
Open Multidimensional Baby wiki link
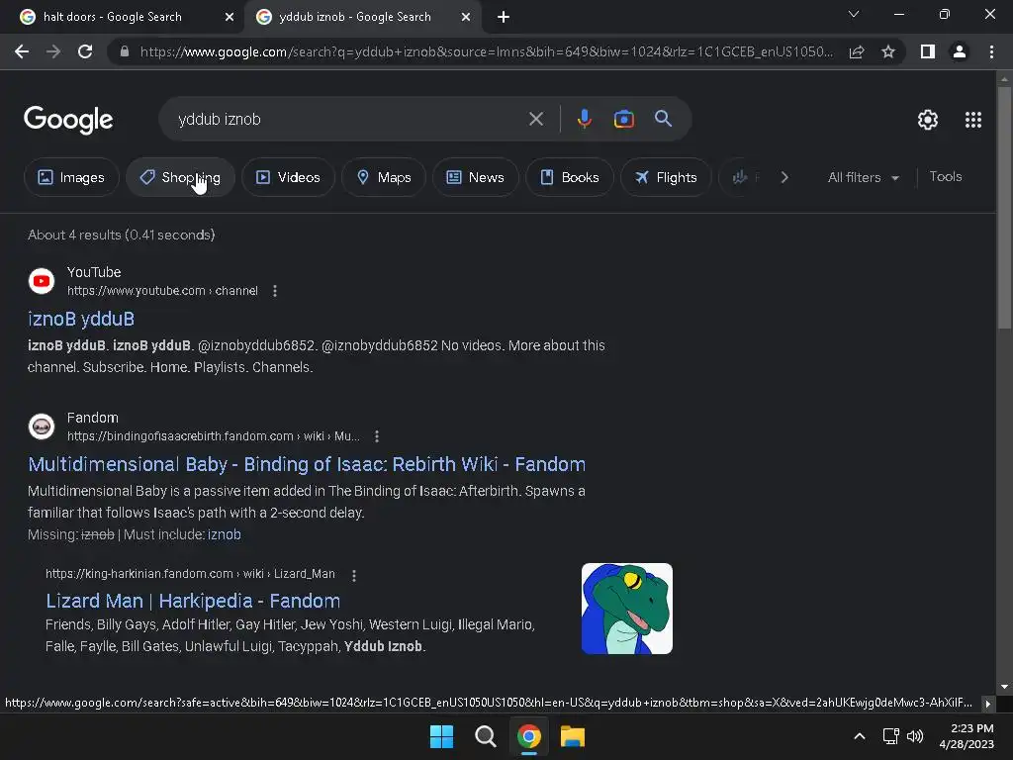(307, 464)
